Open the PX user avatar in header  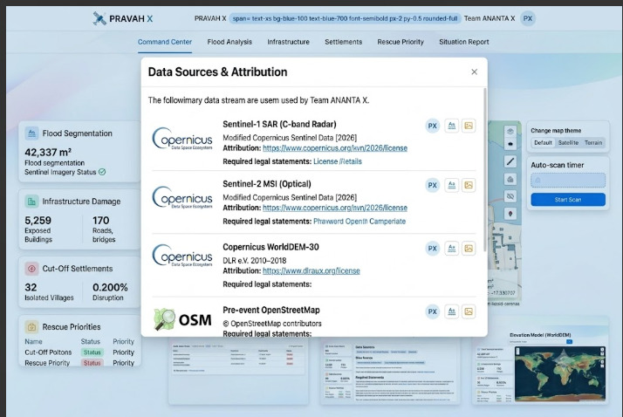528,18
